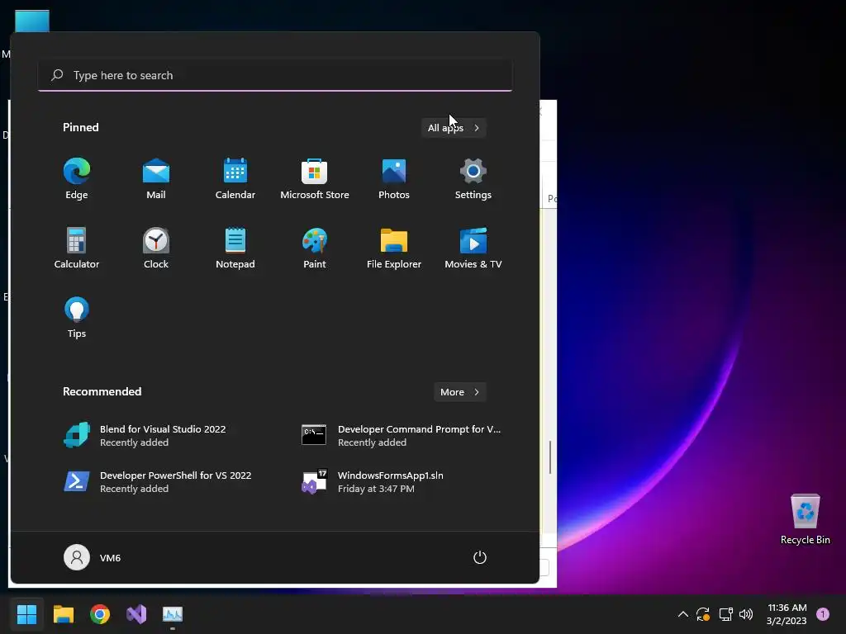Image resolution: width=846 pixels, height=634 pixels.
Task: Select the blue desktop icon at top left
Action: (x=32, y=21)
